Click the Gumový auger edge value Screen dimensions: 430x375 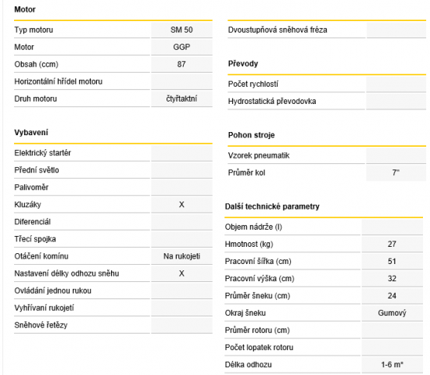click(x=392, y=312)
